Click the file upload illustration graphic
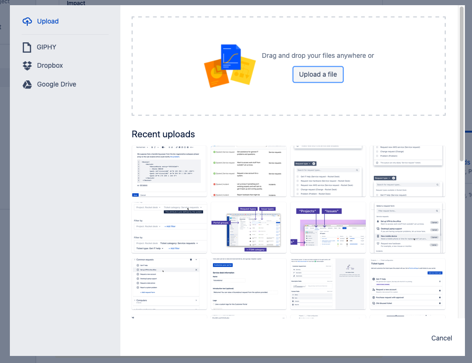This screenshot has width=472, height=363. coord(230,65)
